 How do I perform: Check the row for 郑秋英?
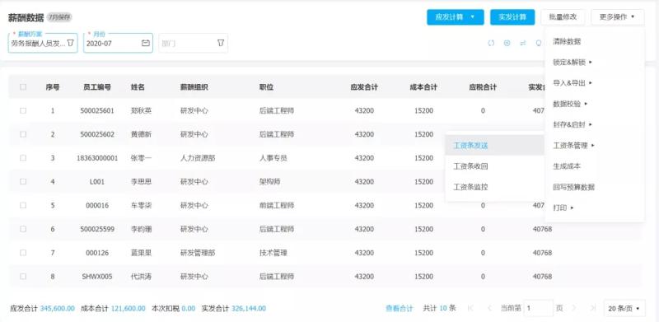(23, 110)
